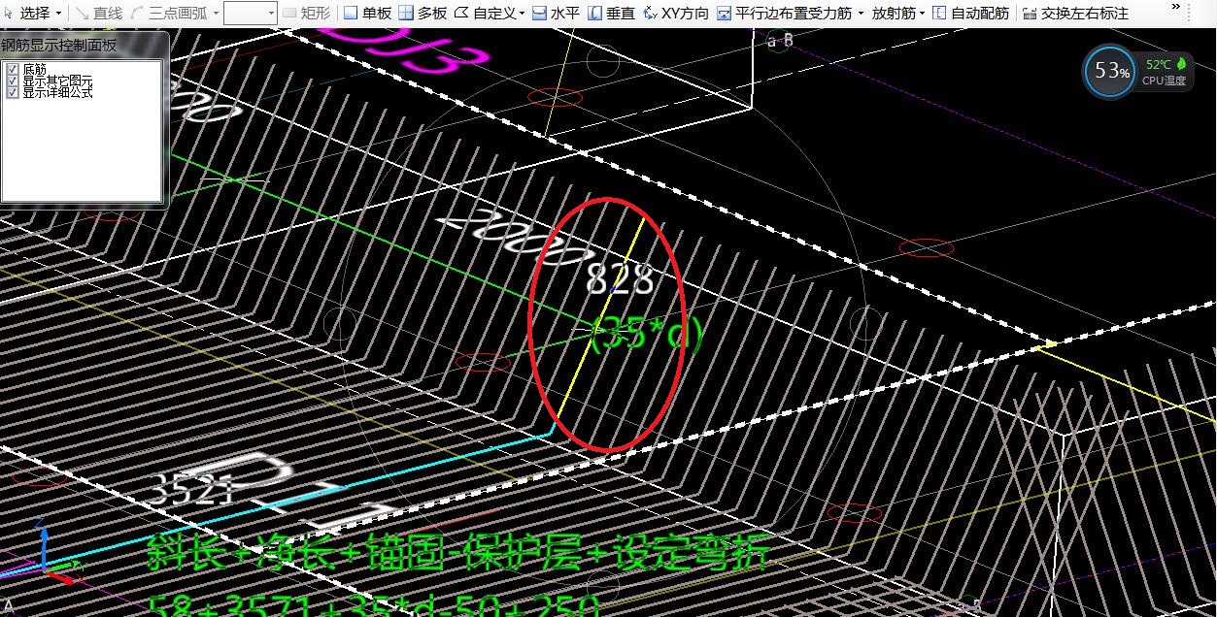Uncheck the 底筋 checkbox
The image size is (1217, 617).
12,69
